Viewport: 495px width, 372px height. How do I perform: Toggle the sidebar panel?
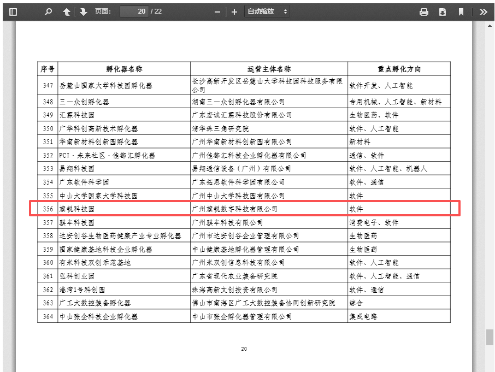tap(13, 12)
